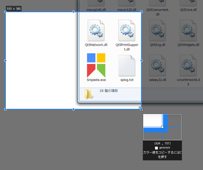Click the right-middle selection resize handle
The image size is (203, 170).
[142, 60]
